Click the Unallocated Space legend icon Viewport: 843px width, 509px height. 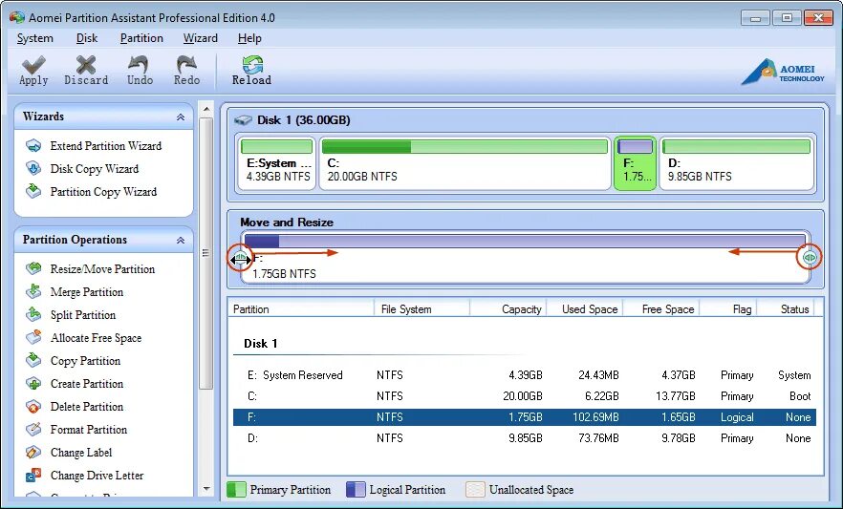pyautogui.click(x=475, y=490)
